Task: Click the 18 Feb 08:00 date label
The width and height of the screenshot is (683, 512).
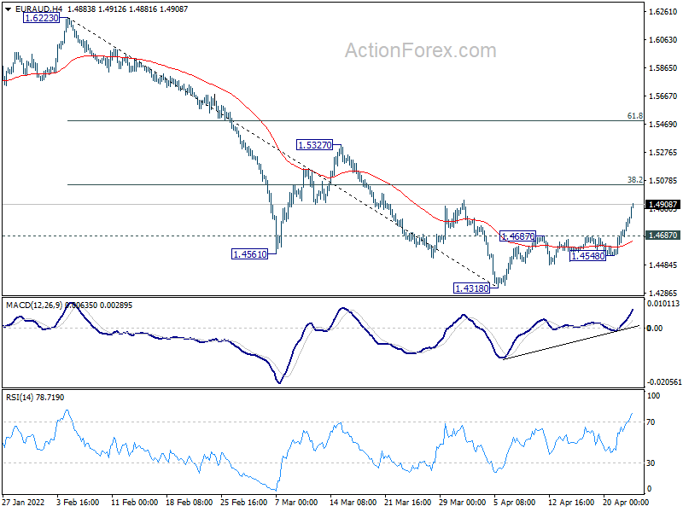Action: click(189, 502)
